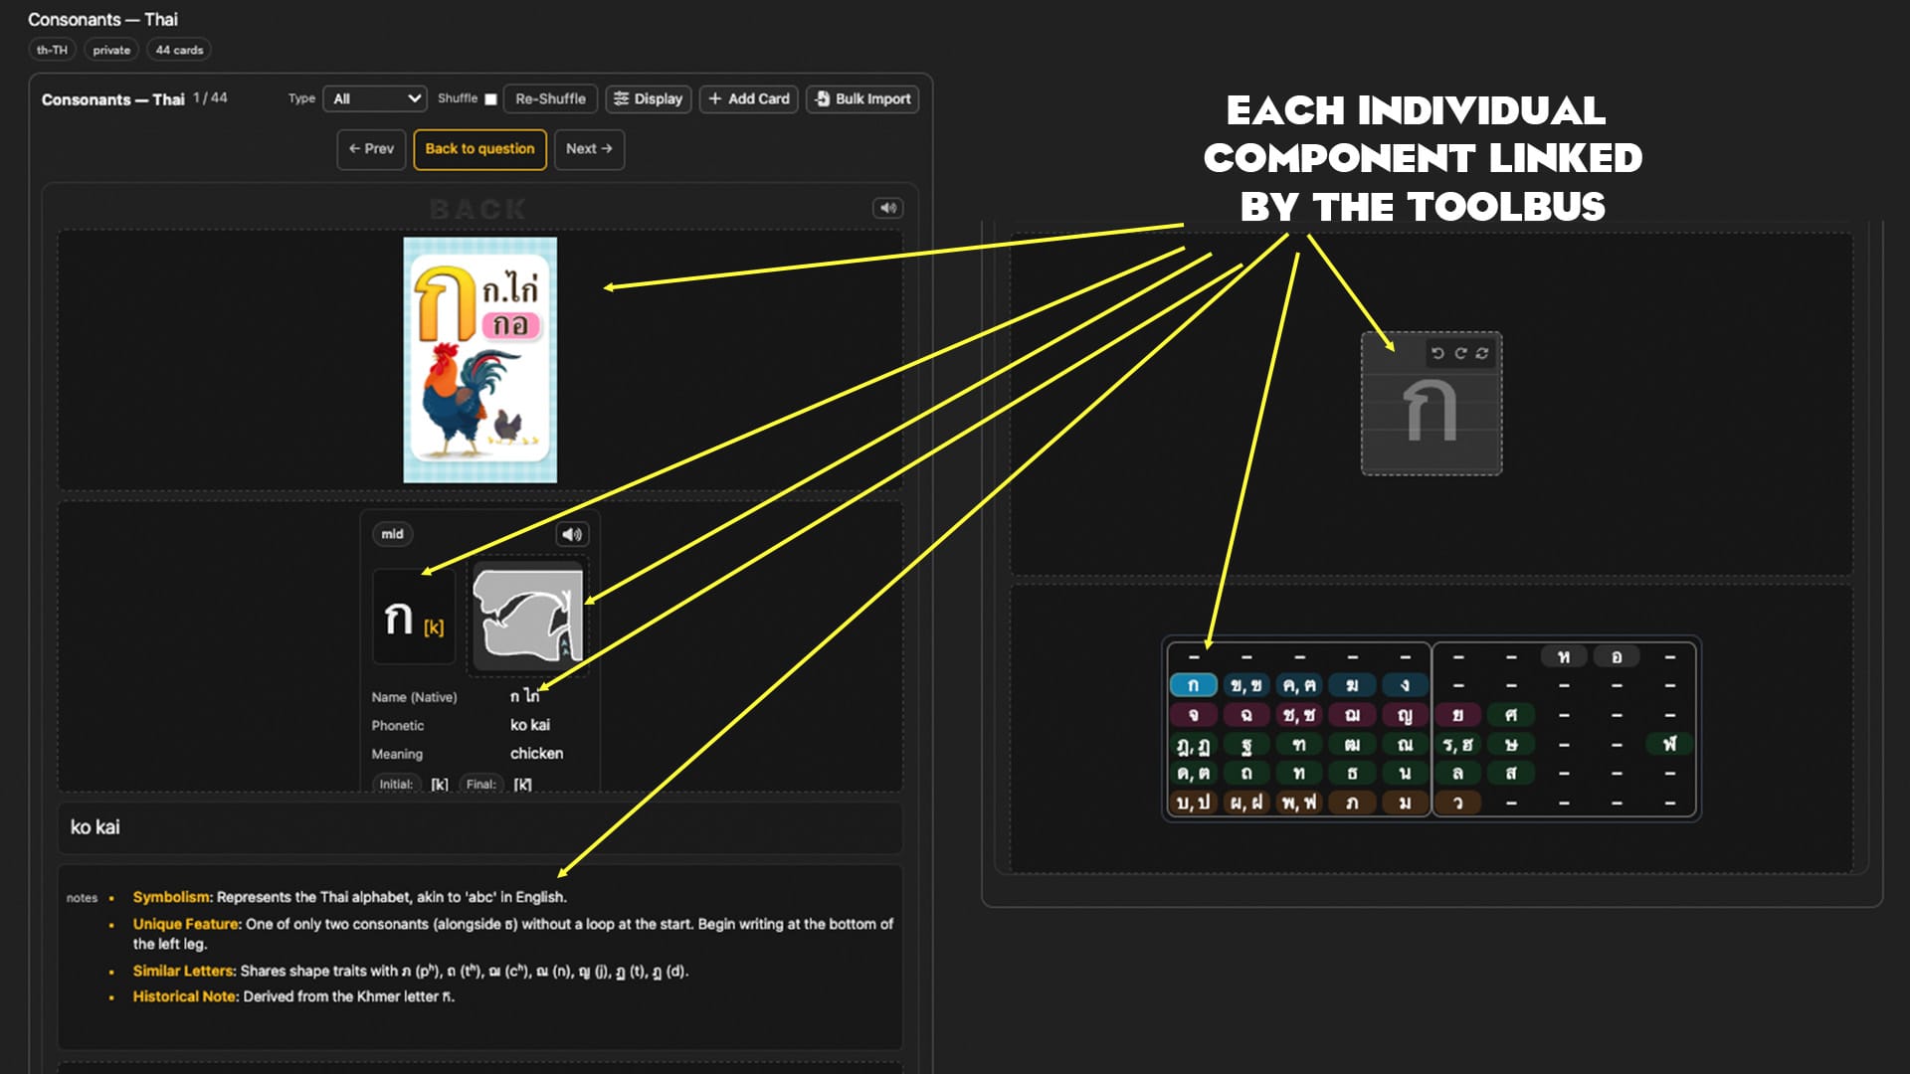This screenshot has height=1074, width=1910.
Task: Click the 44 cards tag
Action: [x=179, y=50]
